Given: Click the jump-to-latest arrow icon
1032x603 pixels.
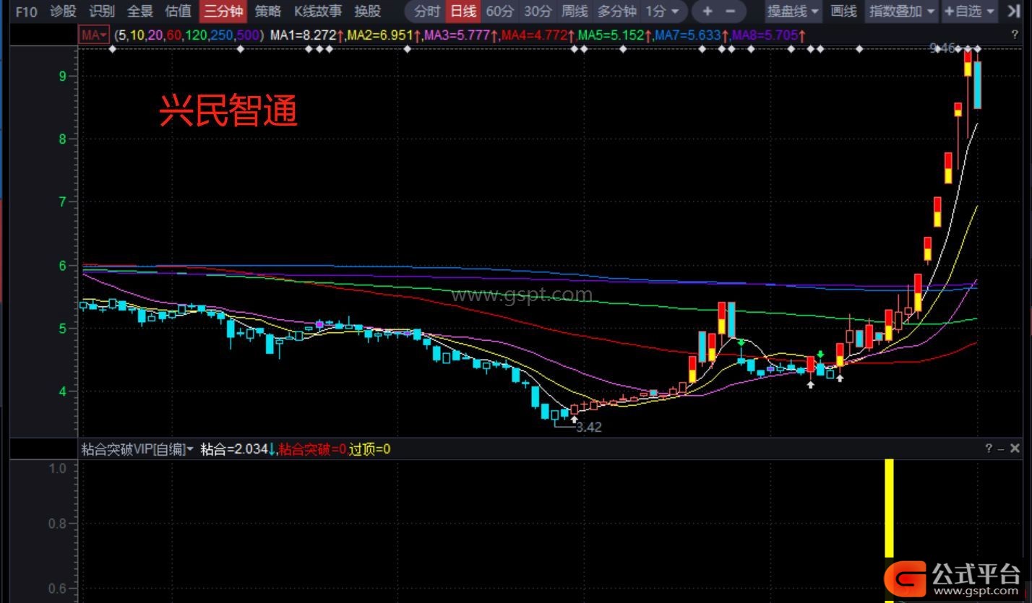Looking at the screenshot, I should point(1015,11).
